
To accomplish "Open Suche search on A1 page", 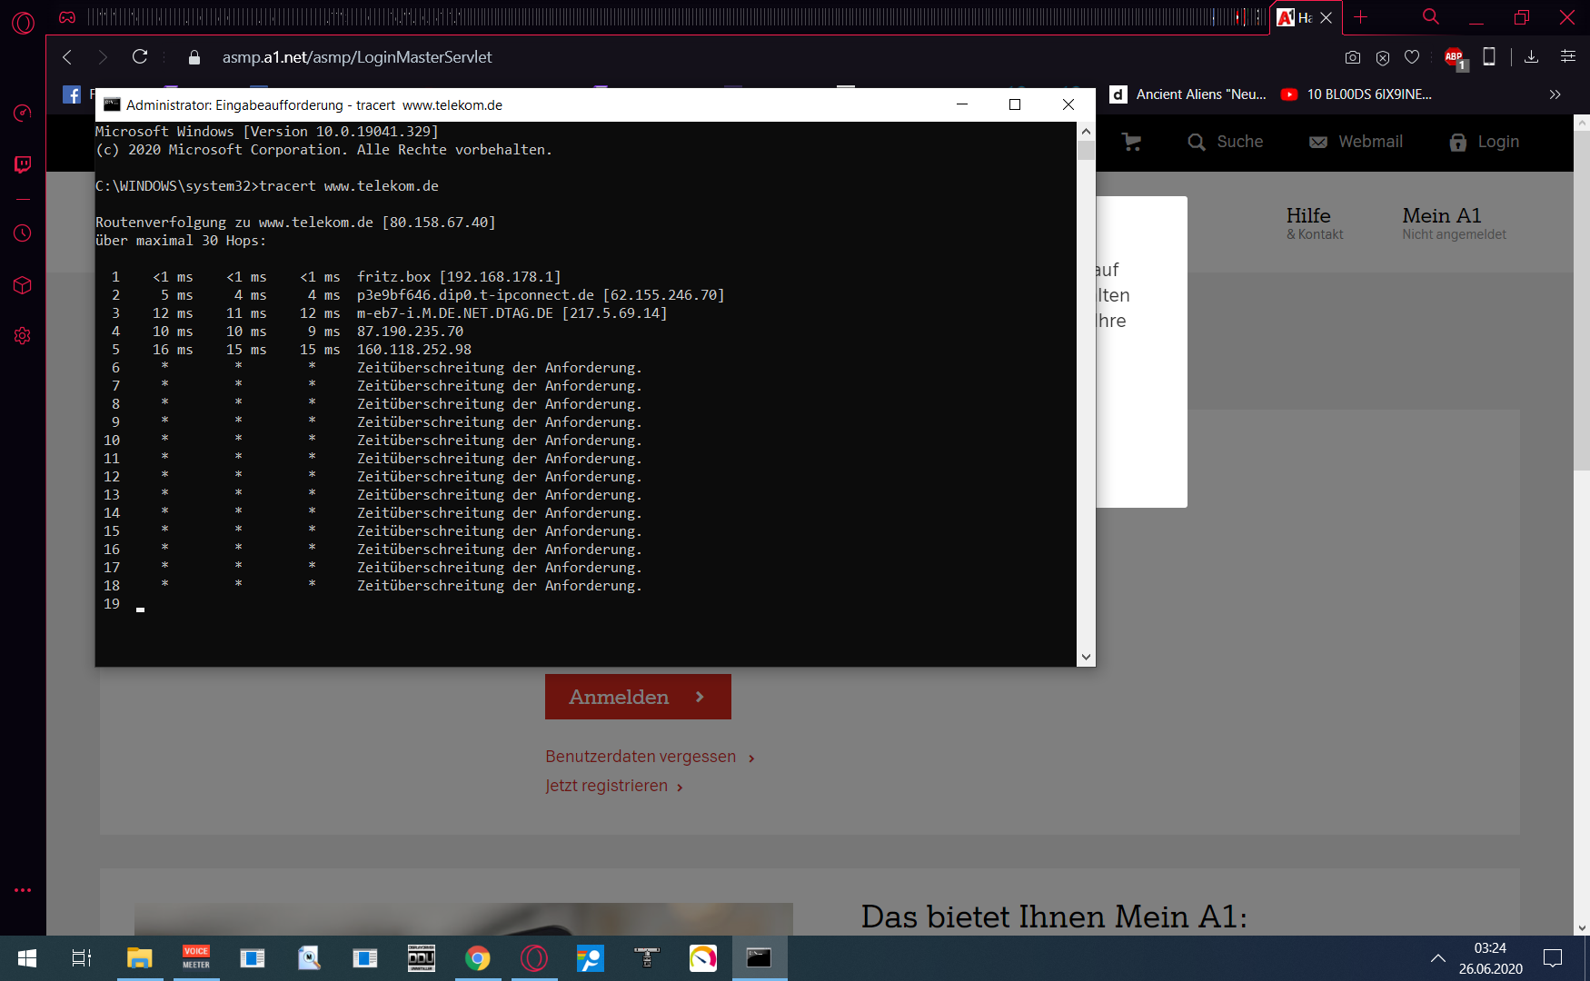I will point(1226,142).
